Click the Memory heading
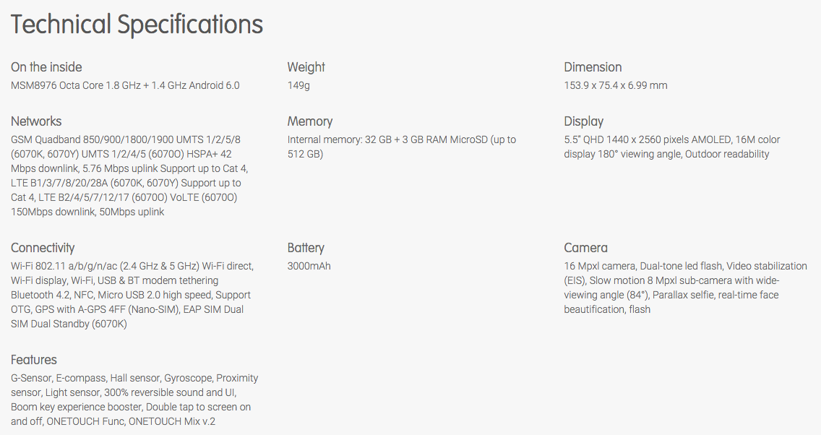Screen dimensions: 821x435 [x=310, y=121]
